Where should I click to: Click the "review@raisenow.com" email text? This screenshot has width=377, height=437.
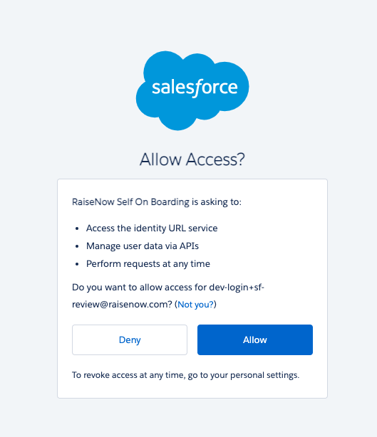pos(122,305)
